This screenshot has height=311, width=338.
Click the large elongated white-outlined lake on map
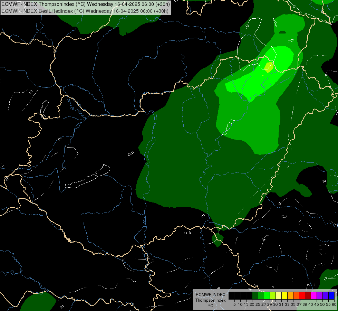click(x=87, y=176)
